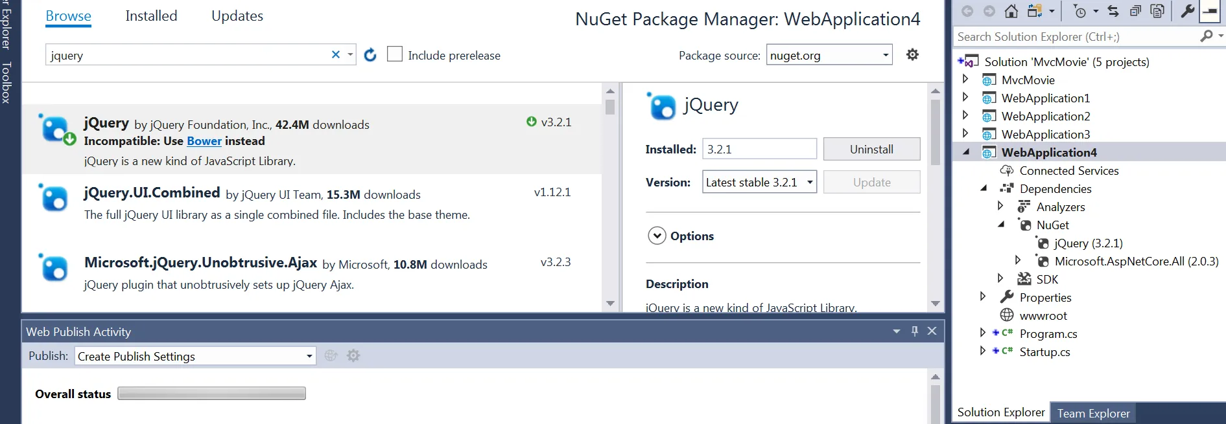The width and height of the screenshot is (1226, 424).
Task: Open Properties via the wrench icon
Action: 1187,11
